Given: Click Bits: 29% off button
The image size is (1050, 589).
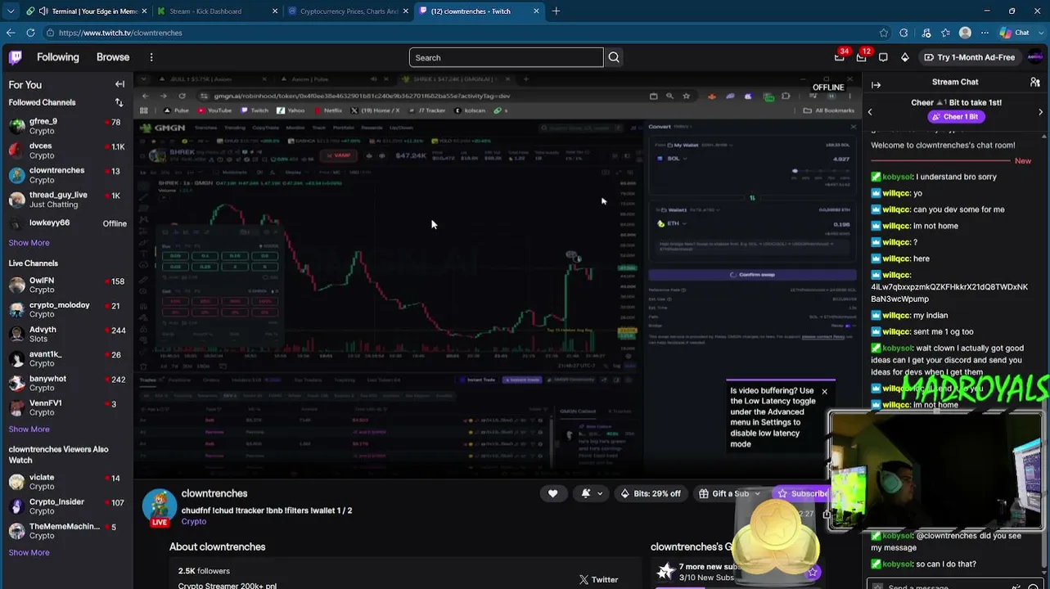Looking at the screenshot, I should (x=651, y=493).
